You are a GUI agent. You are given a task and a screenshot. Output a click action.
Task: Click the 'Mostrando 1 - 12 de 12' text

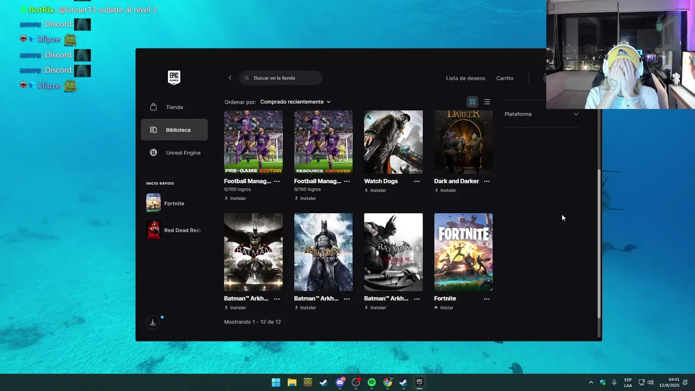click(x=252, y=322)
